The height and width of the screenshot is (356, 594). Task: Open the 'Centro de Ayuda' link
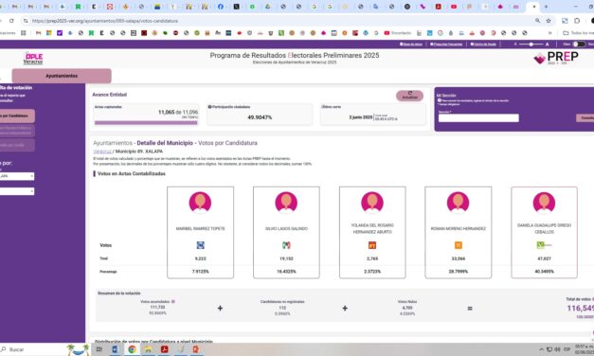(x=483, y=44)
